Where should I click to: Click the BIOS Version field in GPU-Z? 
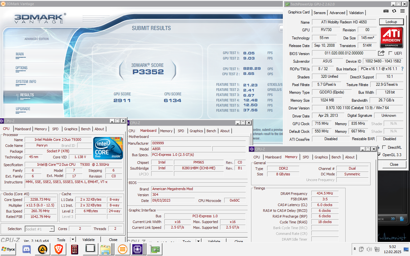click(344, 53)
